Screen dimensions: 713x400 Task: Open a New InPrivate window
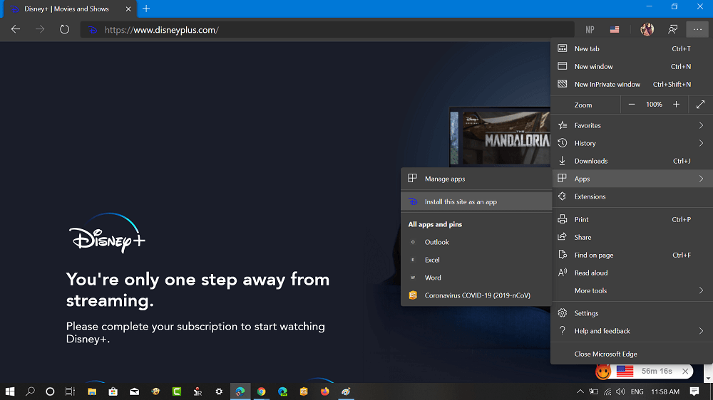632,84
